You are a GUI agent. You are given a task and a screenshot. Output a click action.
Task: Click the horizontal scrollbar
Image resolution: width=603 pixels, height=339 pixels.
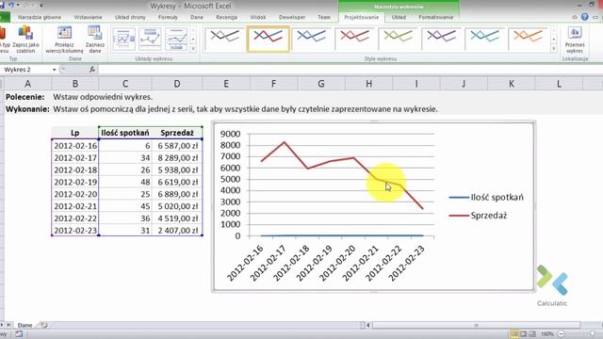(x=476, y=325)
